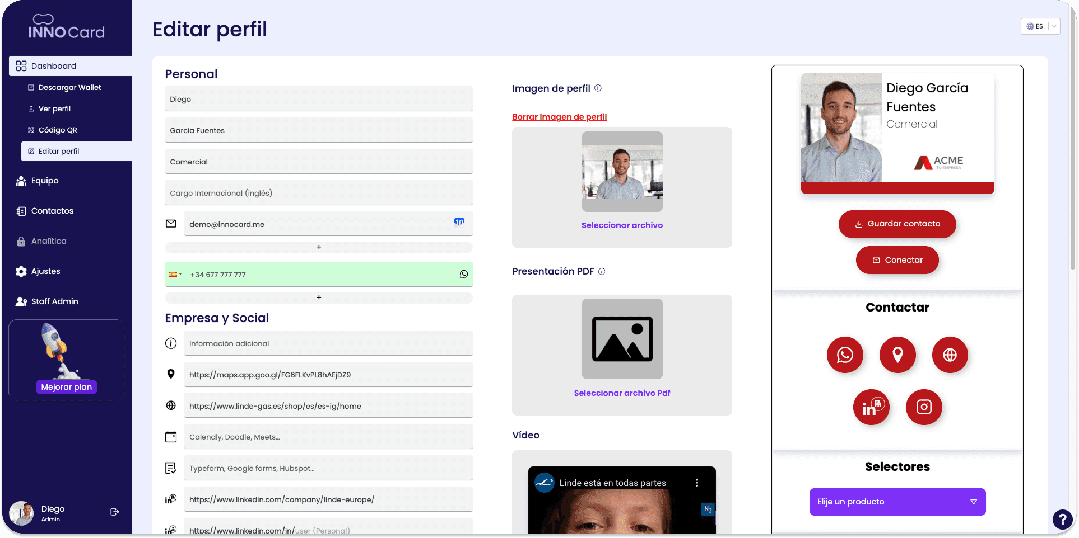Toggle the WhatsApp icon in phone field

(x=464, y=275)
